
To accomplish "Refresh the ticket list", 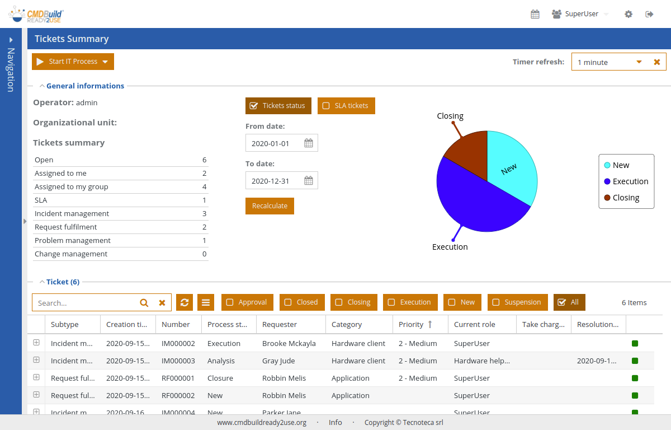I will [x=185, y=302].
